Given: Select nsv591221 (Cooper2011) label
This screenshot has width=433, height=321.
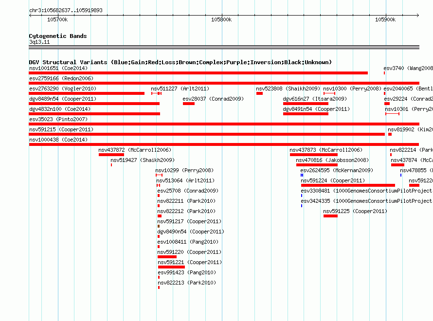Looking at the screenshot, I should pos(190,262).
